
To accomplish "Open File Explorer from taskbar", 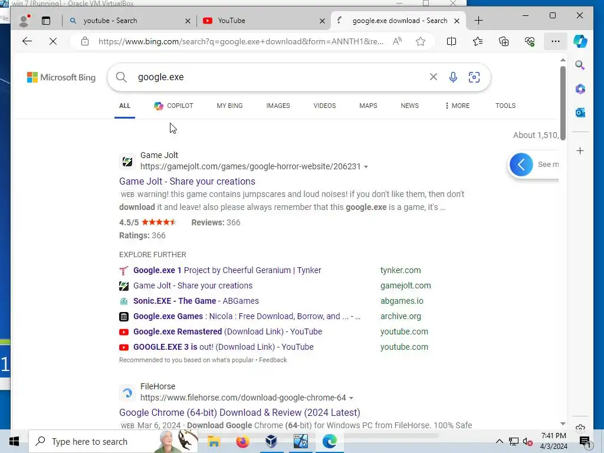I will tap(214, 441).
